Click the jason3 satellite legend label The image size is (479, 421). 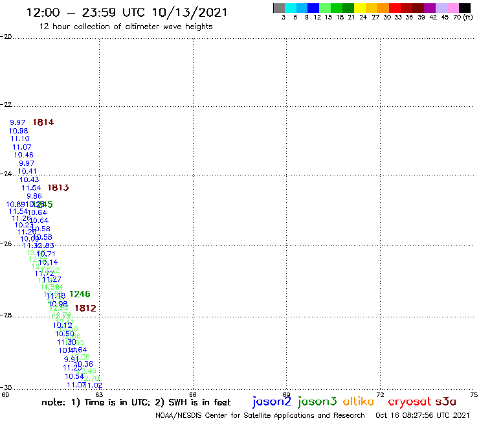[317, 402]
